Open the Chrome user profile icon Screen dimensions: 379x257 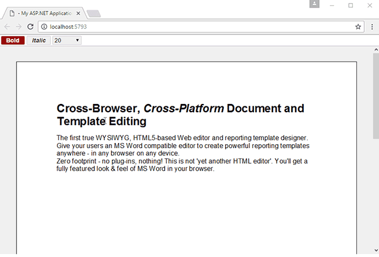coord(314,4)
